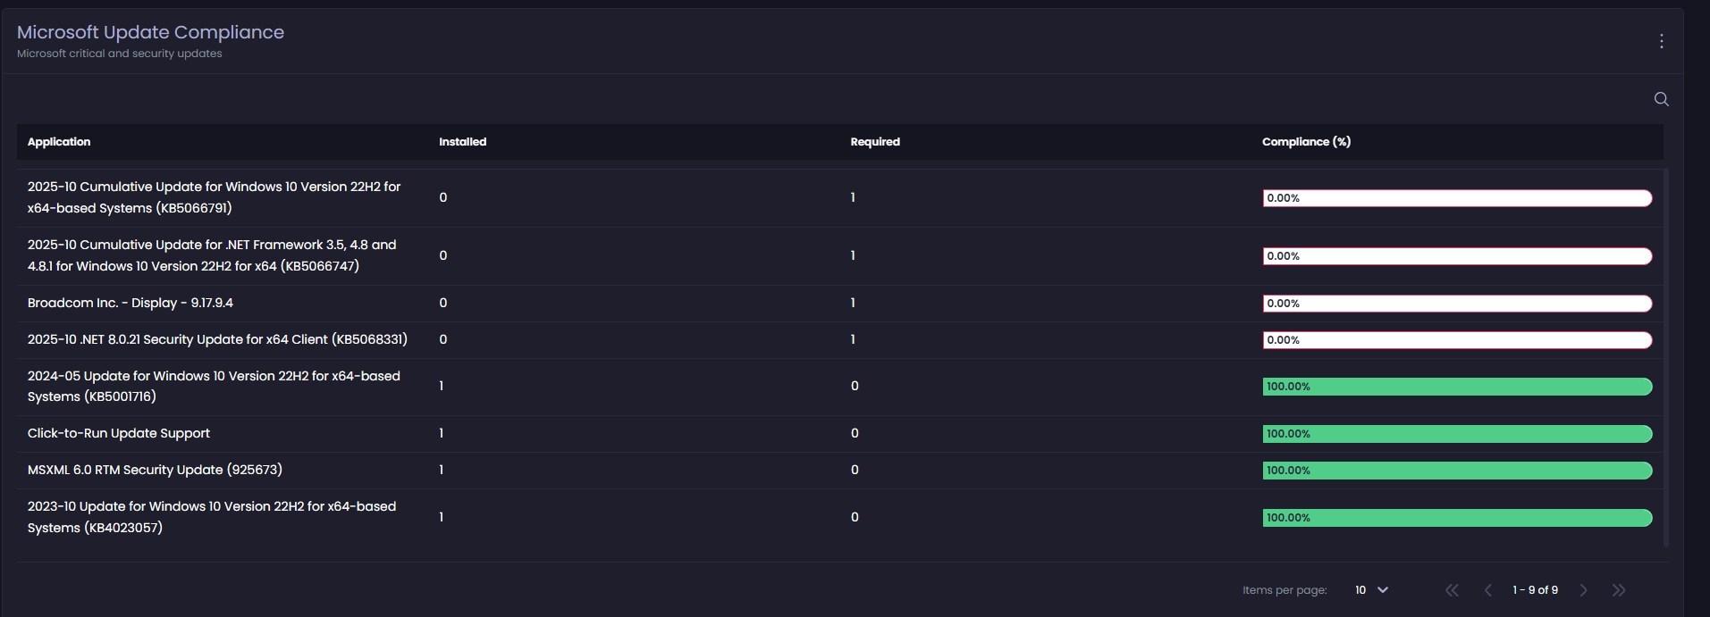Click the KB5066791 compliance progress bar
1710x617 pixels.
coord(1456,198)
